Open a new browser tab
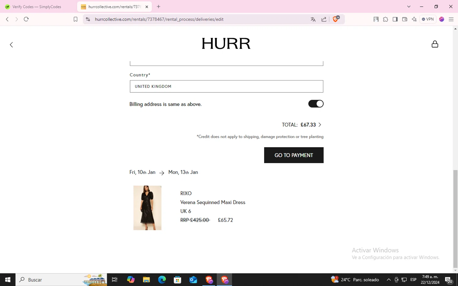The image size is (458, 286). click(158, 7)
